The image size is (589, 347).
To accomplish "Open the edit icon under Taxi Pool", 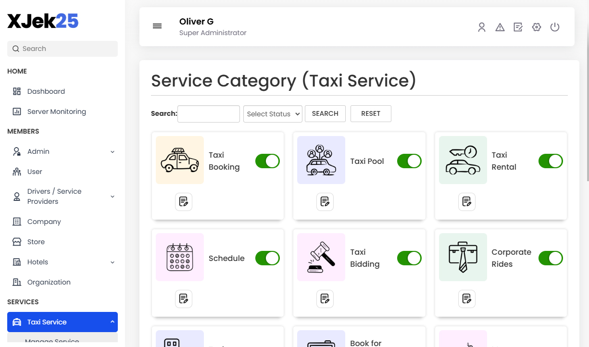I will (x=325, y=202).
